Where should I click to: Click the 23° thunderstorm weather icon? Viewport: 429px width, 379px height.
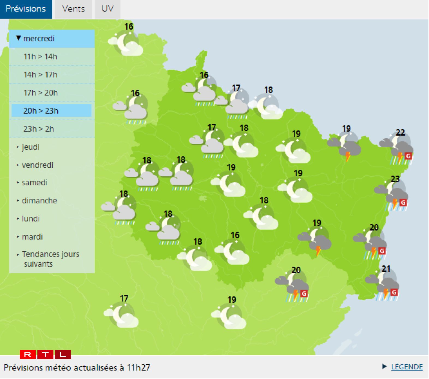pos(392,196)
